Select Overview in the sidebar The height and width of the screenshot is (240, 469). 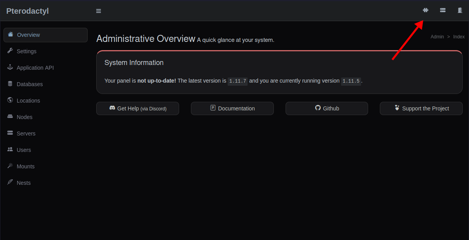(45, 35)
